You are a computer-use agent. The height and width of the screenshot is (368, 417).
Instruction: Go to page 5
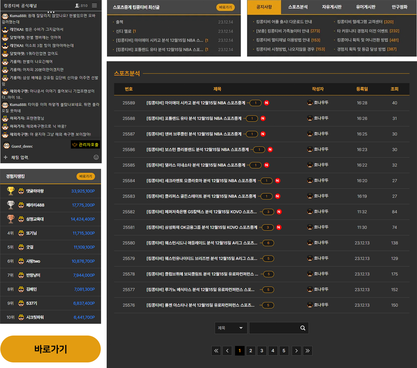284,351
